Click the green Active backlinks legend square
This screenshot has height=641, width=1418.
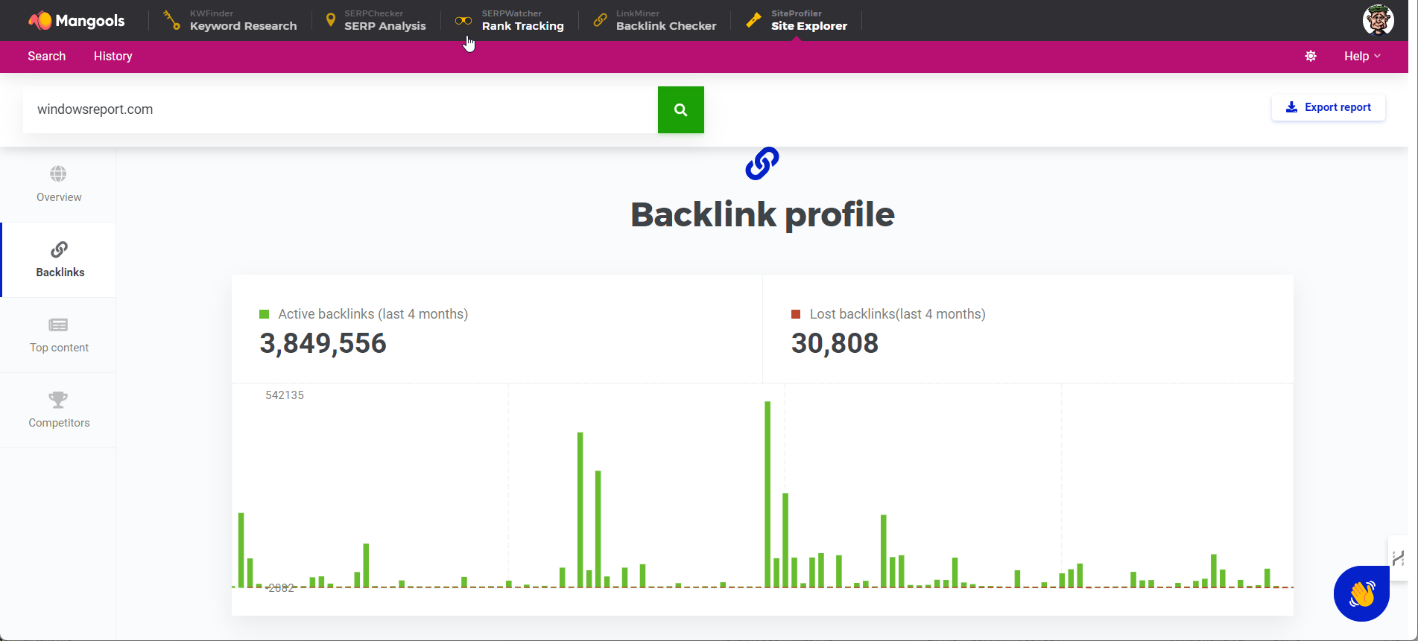tap(264, 314)
